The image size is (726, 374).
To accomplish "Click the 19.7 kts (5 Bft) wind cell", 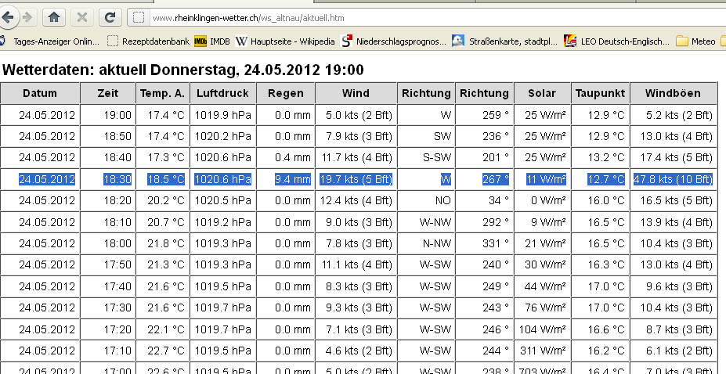I will click(356, 179).
